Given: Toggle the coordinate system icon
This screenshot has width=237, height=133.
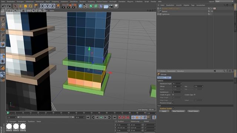Looking at the screenshot, I should coord(58,6).
